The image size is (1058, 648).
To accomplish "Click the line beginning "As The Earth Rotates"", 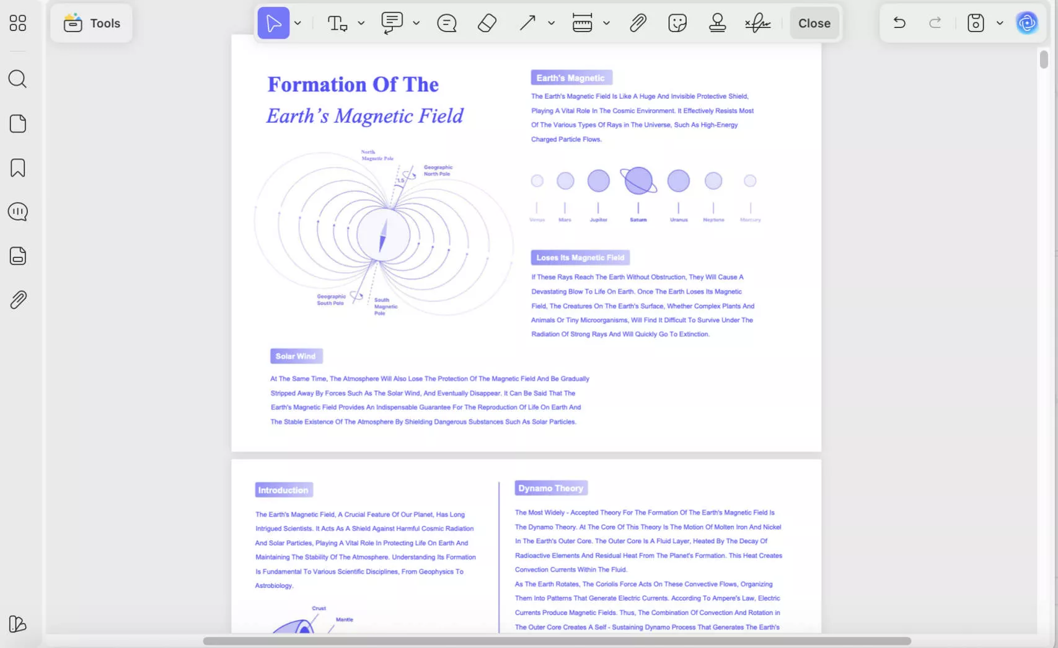I will [644, 584].
